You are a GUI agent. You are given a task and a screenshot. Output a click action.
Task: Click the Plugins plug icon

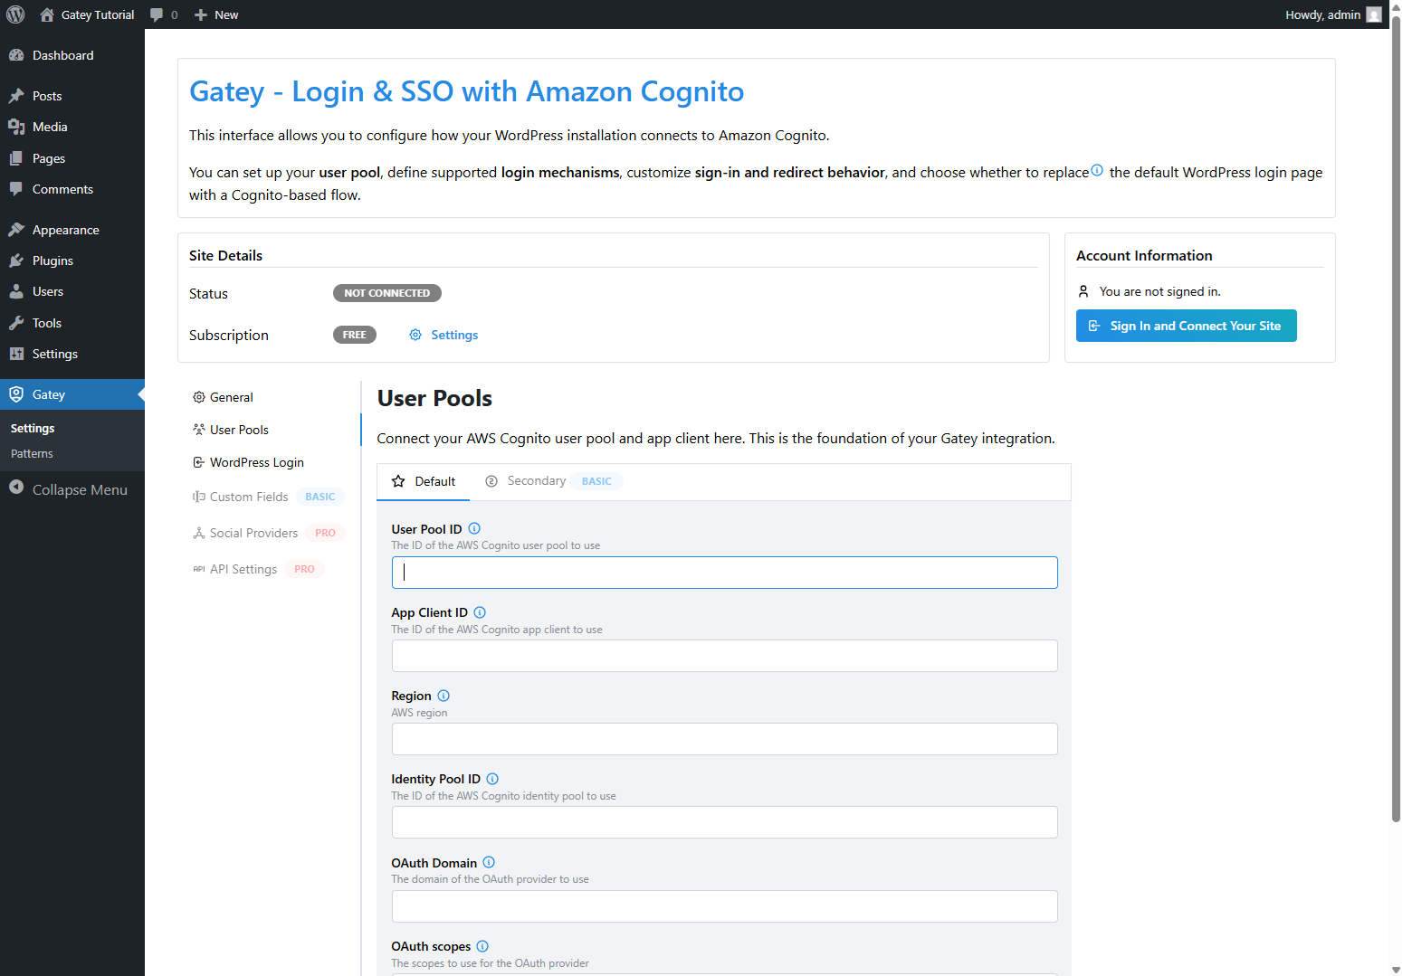pos(16,261)
